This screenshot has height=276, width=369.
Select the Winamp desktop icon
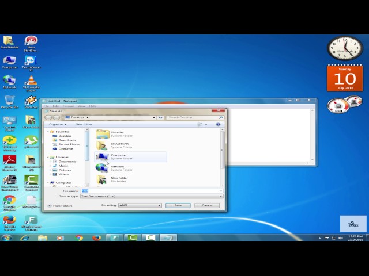pyautogui.click(x=31, y=102)
